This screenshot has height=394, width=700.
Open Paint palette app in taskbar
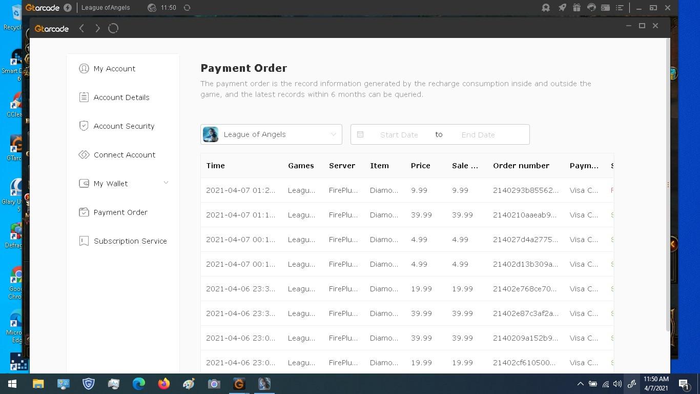pyautogui.click(x=189, y=384)
